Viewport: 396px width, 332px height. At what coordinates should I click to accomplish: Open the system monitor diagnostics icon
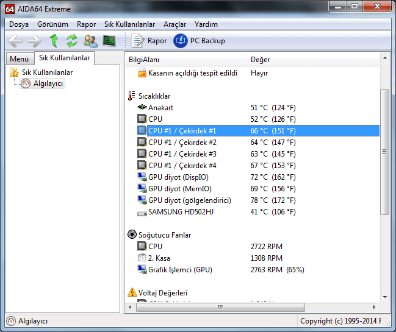109,41
